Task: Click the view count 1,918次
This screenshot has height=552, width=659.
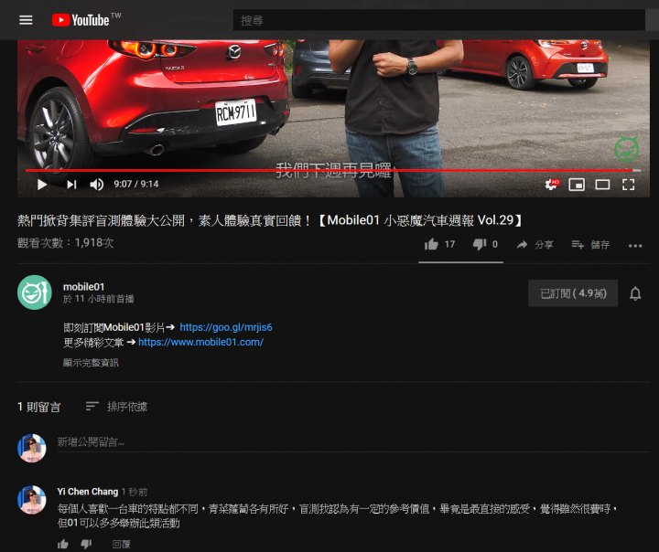Action: coord(66,243)
